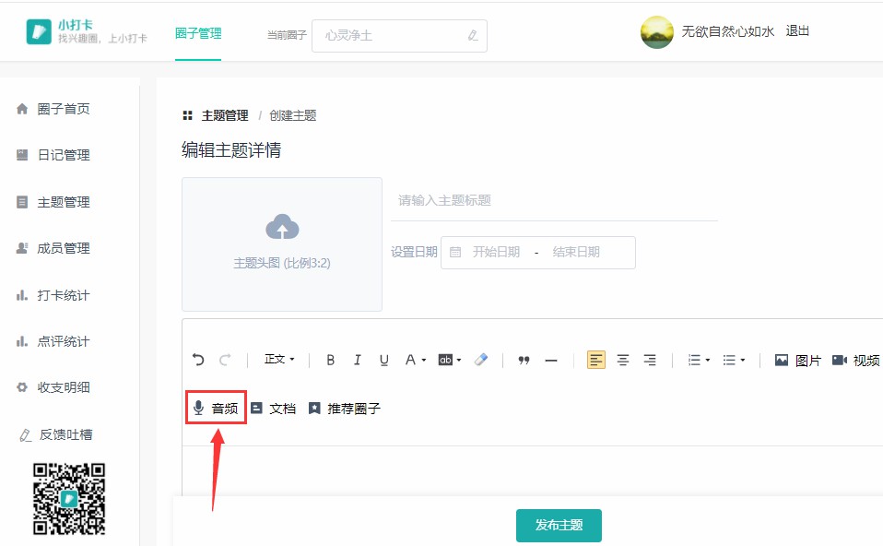Open the 正文 paragraph style dropdown
The height and width of the screenshot is (546, 883).
(x=279, y=359)
